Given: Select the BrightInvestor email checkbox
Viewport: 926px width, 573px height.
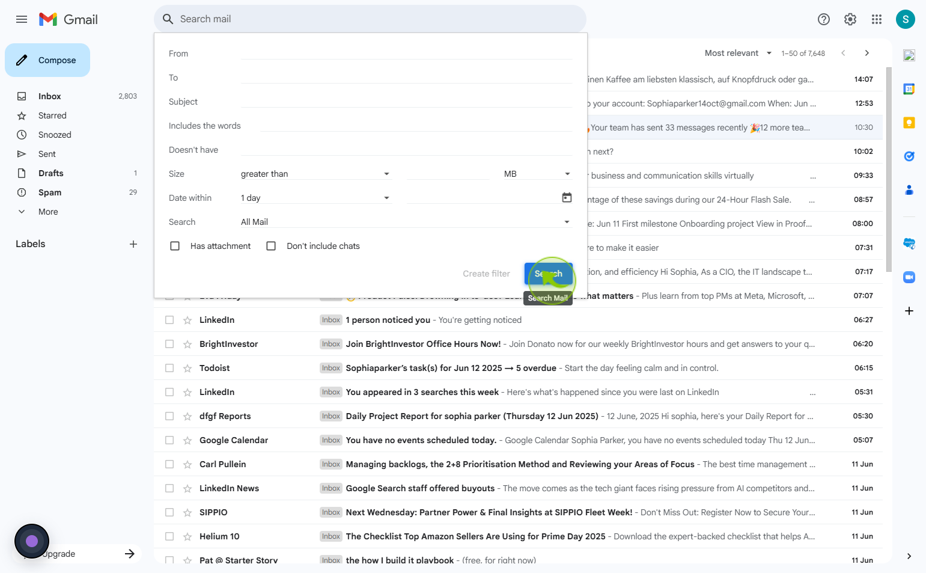Looking at the screenshot, I should pyautogui.click(x=169, y=344).
